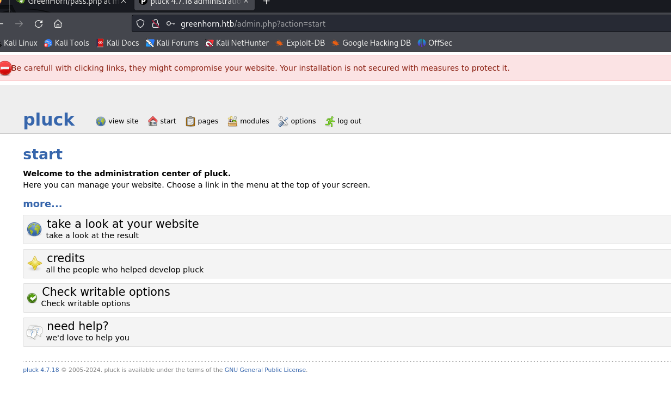Viewport: 671px width, 404px height.
Task: Click the browser home icon
Action: pos(58,23)
